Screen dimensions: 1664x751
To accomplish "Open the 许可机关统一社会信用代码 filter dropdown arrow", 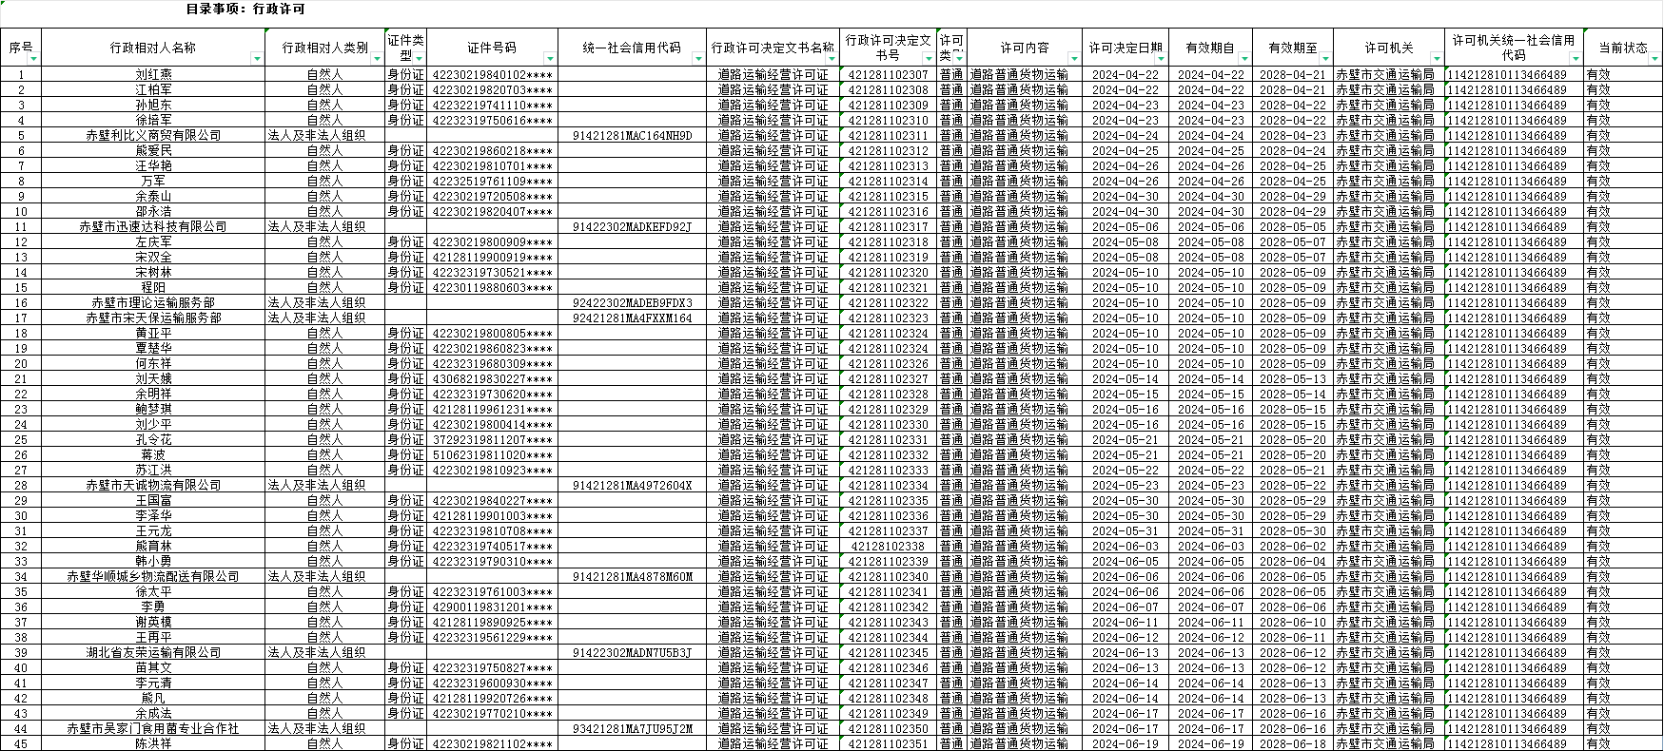I will (x=1576, y=60).
